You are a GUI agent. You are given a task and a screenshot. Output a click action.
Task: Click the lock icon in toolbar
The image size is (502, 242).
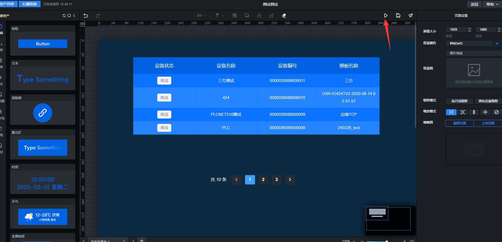click(x=259, y=16)
